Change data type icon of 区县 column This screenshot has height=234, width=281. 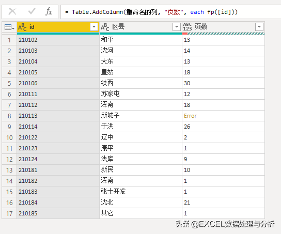coord(105,27)
